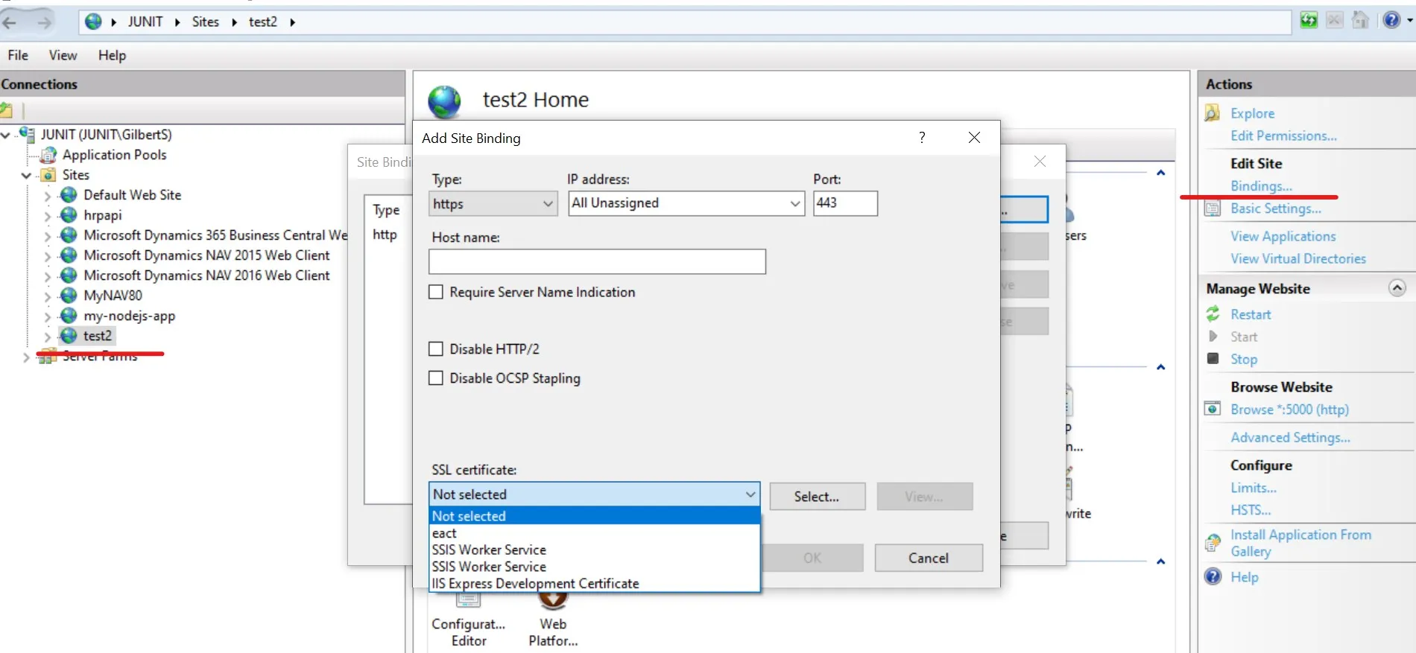Select Microsoft Dynamics NAV 2015 Web Client
This screenshot has width=1416, height=653.
point(206,255)
